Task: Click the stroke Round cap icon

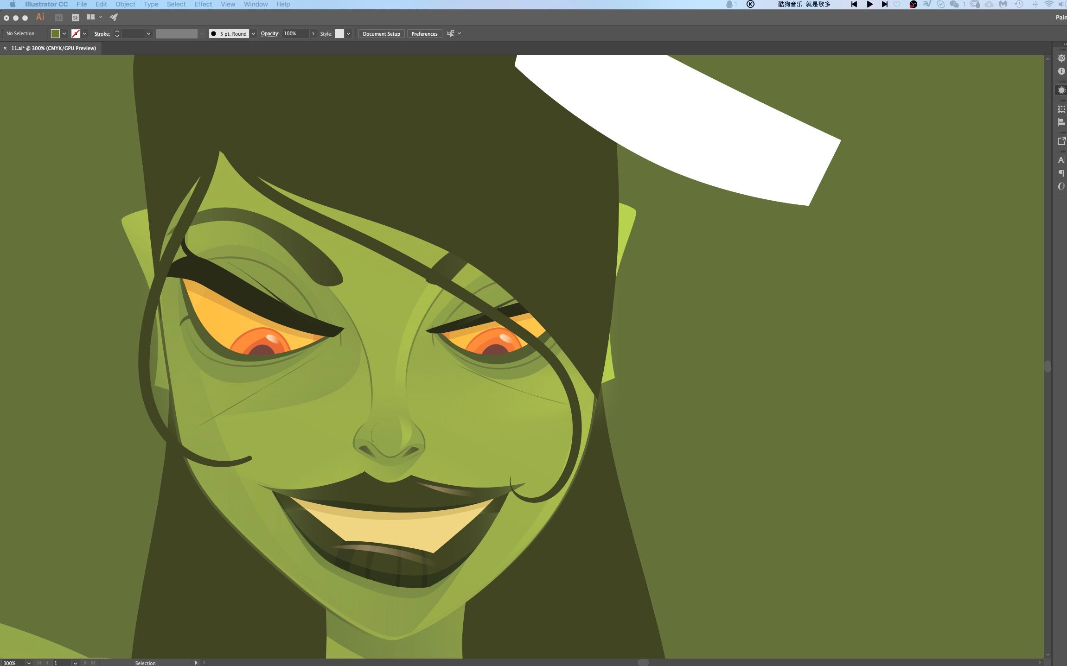Action: click(213, 34)
